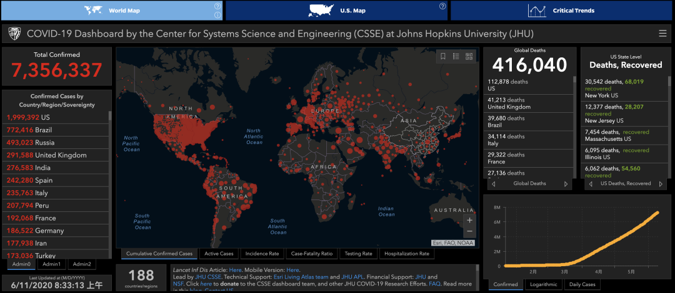Screen dimensions: 675x293
Task: Click the info icon on World Map tab
Action: tap(217, 15)
